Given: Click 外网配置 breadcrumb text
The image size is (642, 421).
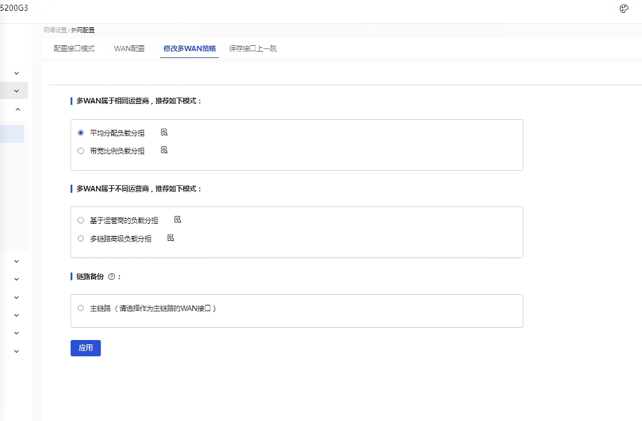Looking at the screenshot, I should (x=83, y=30).
